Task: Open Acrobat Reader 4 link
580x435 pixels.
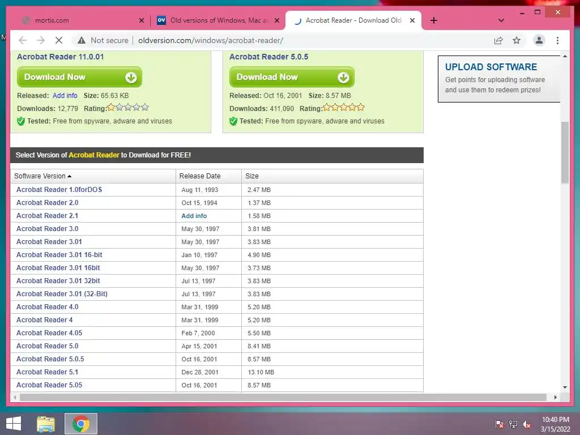Action: [x=44, y=320]
